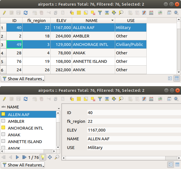Sort table by the ELEV column header
The width and height of the screenshot is (181, 169).
click(x=61, y=21)
